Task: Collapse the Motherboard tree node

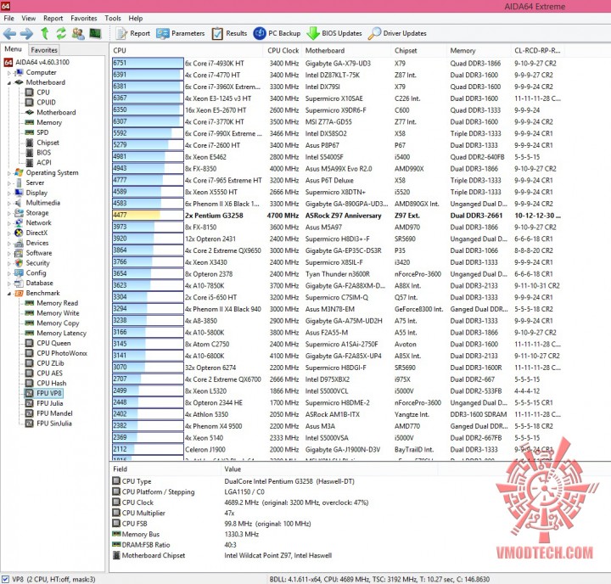Action: (x=9, y=82)
